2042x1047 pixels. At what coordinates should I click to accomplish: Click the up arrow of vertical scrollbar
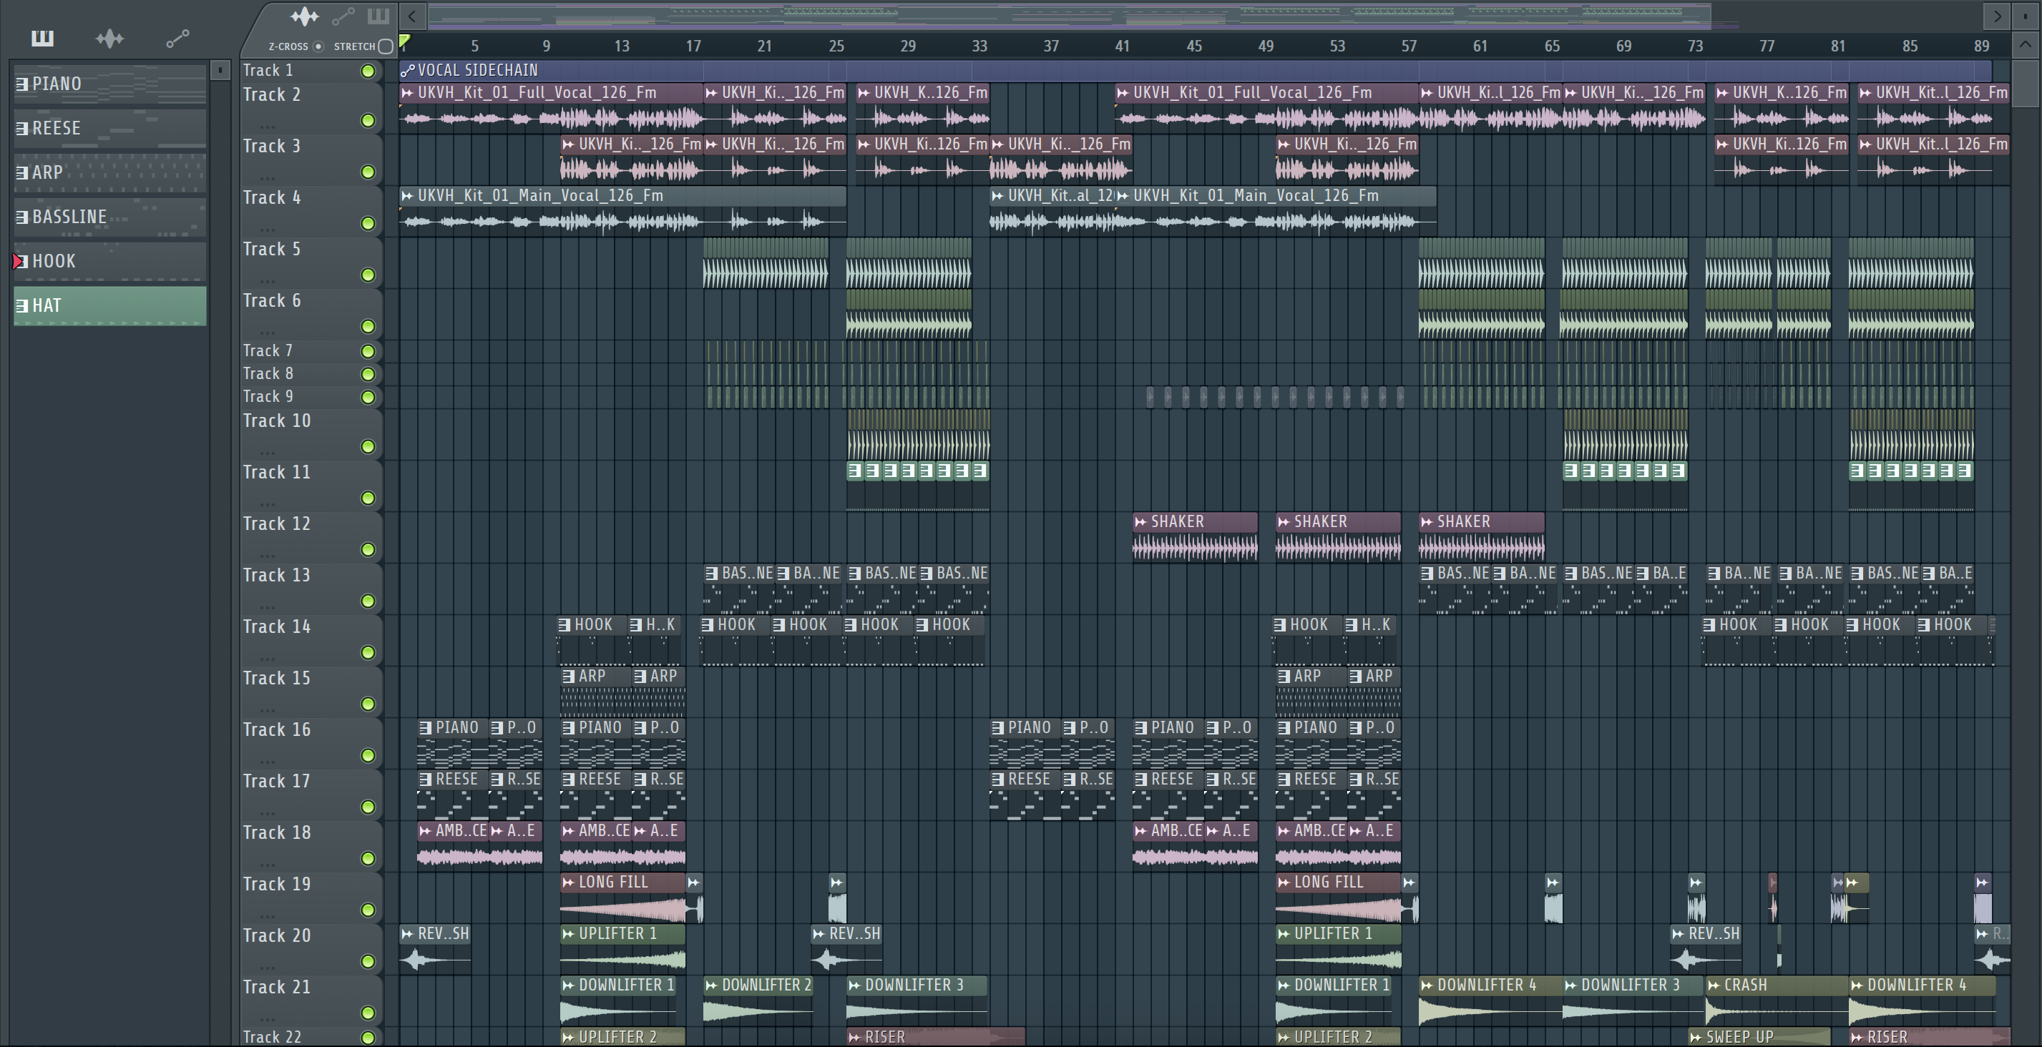[x=2026, y=44]
